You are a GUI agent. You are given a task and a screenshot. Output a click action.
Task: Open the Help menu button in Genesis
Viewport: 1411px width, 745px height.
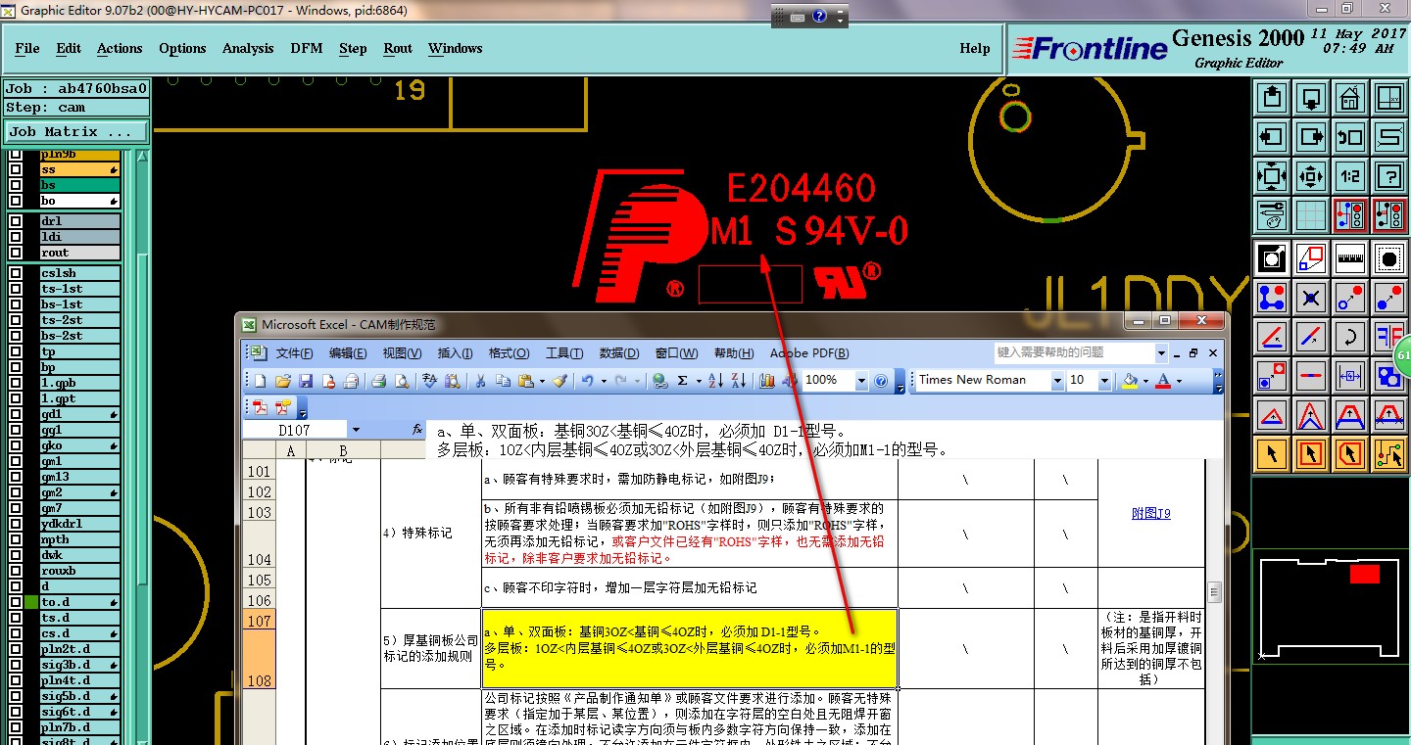point(975,48)
